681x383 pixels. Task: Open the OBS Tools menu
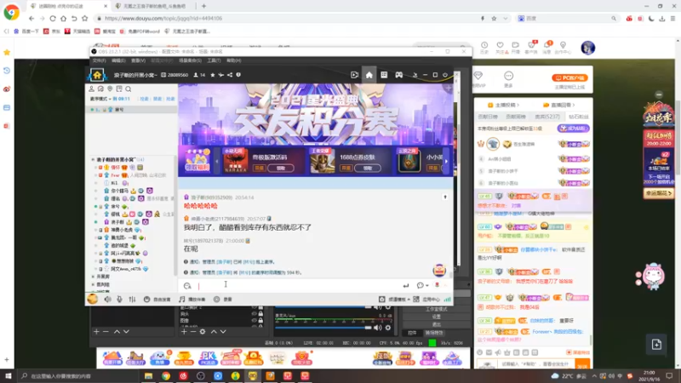[214, 60]
